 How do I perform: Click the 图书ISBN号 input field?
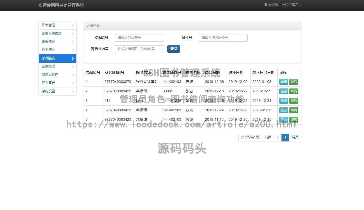(x=139, y=49)
